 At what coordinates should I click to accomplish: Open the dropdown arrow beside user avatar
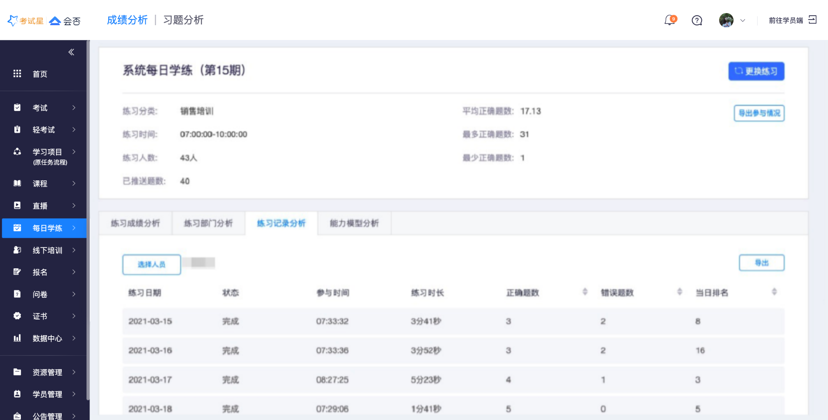[x=743, y=20]
